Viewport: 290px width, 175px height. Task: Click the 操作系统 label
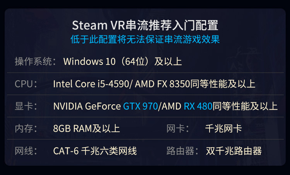pos(33,61)
